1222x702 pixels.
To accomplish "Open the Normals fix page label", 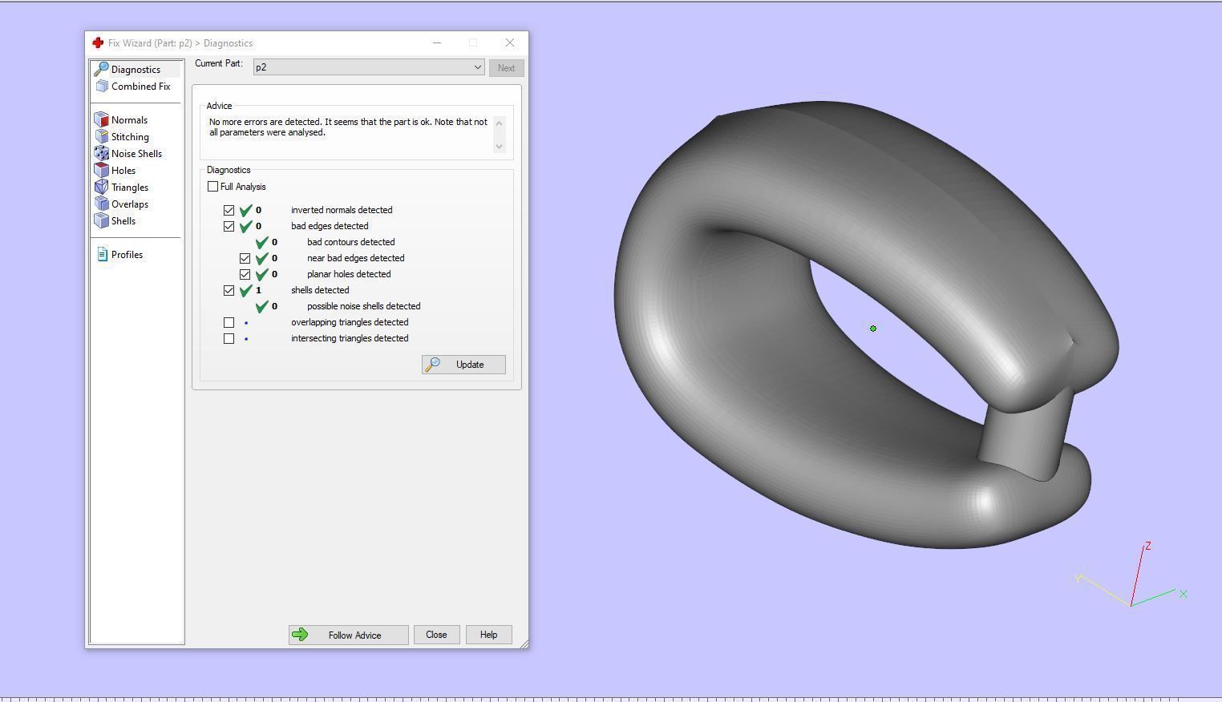I will pyautogui.click(x=129, y=120).
